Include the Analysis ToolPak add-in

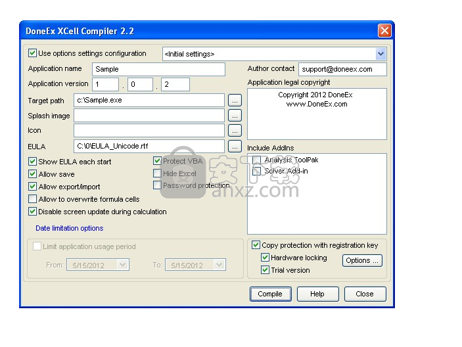tap(257, 160)
